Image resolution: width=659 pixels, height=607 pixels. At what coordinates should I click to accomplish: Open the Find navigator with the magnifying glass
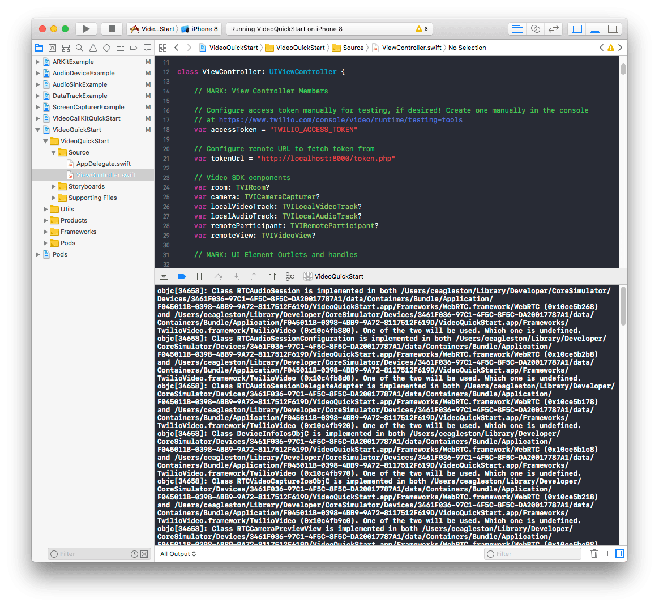[x=79, y=48]
